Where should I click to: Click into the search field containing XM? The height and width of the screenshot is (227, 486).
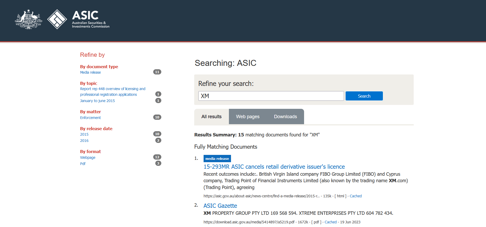point(271,96)
